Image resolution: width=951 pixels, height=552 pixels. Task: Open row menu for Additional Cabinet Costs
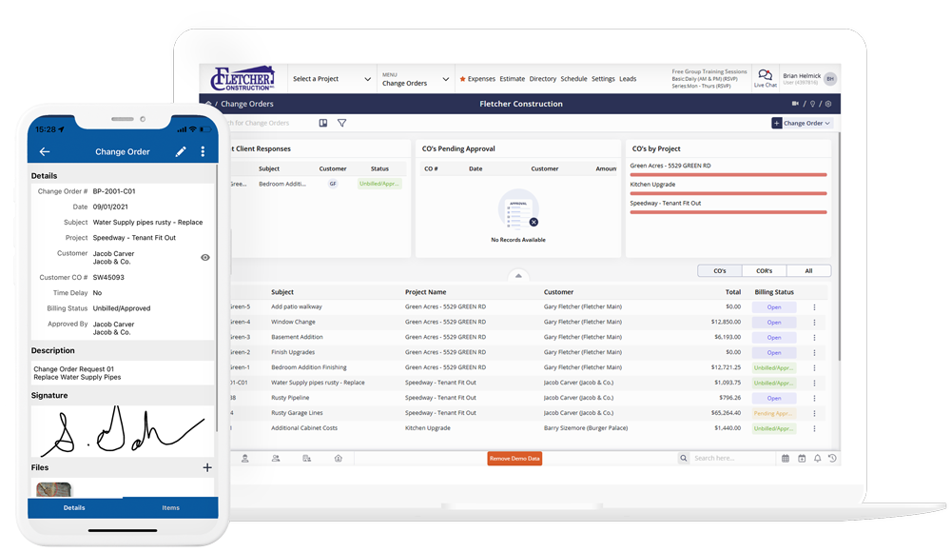tap(815, 428)
